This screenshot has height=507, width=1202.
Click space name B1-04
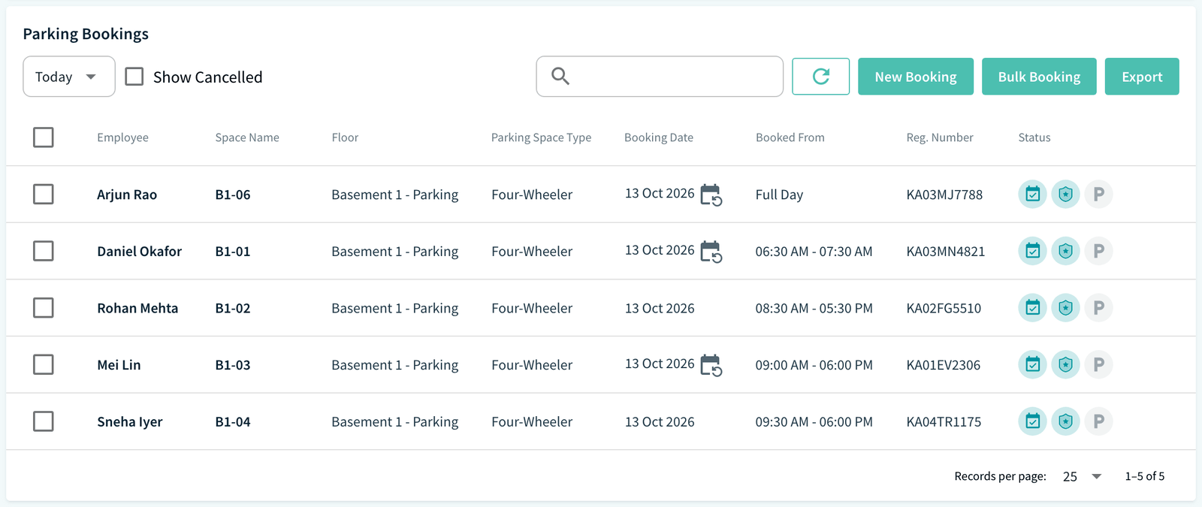[233, 422]
